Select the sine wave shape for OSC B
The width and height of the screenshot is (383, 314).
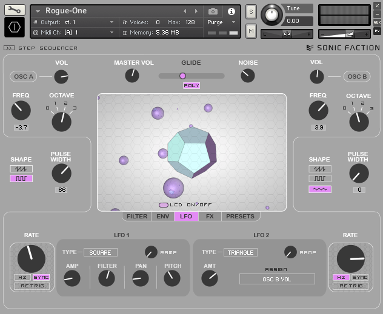pyautogui.click(x=319, y=189)
